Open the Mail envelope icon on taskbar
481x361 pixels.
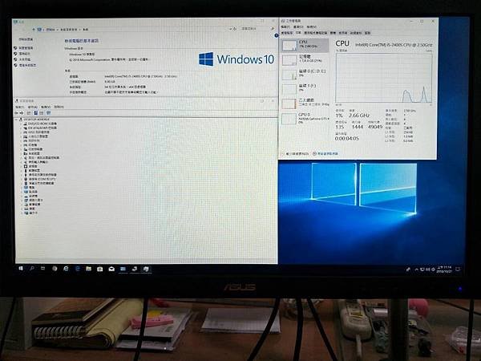point(111,269)
